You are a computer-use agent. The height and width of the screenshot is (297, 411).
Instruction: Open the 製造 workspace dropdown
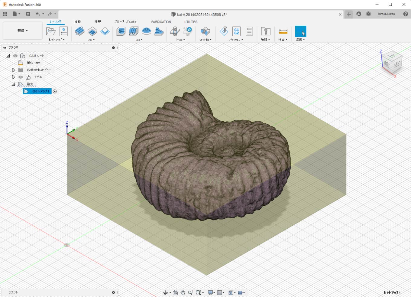(23, 31)
